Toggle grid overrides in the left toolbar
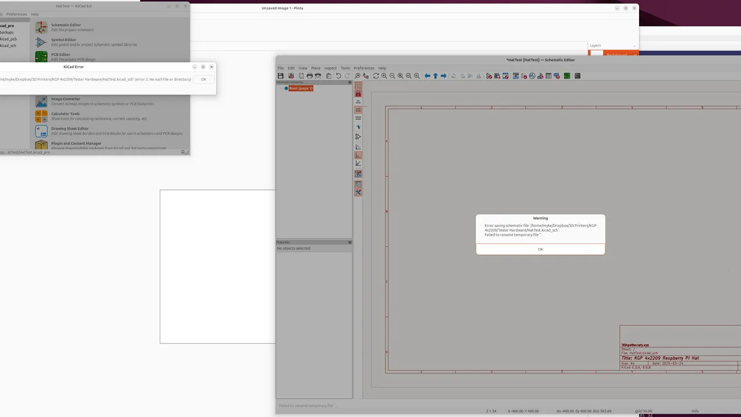The width and height of the screenshot is (741, 417). 358,92
